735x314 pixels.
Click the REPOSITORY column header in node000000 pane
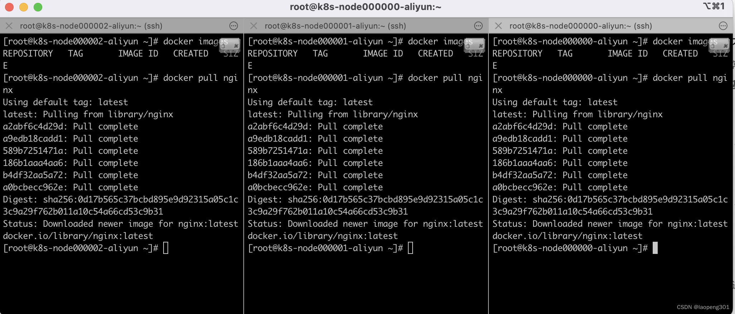(x=517, y=54)
